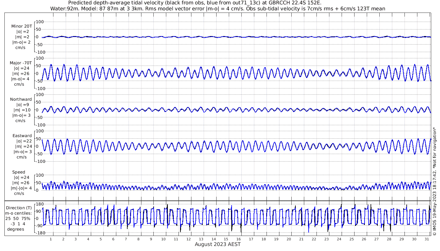The image size is (440, 251).
Task: Click the day '29' date-axis label
Action: pos(402,239)
